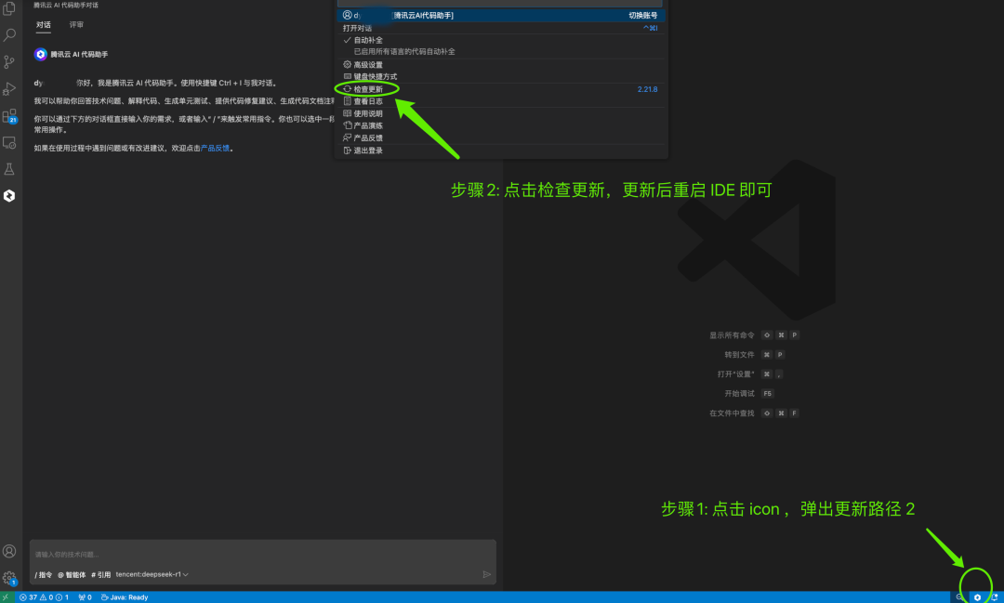
Task: Open the Testing flask view
Action: click(9, 169)
